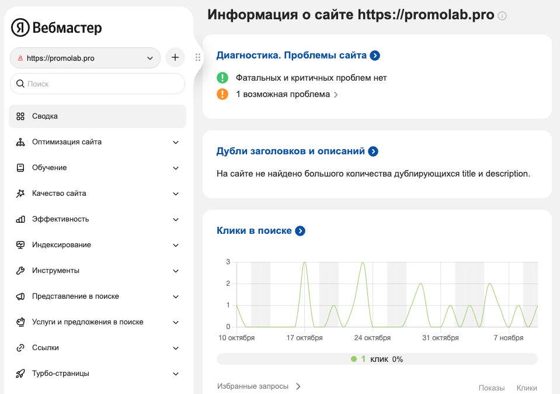Click the magnifier icon in search field
Screen dimensions: 560x394
click(20, 84)
